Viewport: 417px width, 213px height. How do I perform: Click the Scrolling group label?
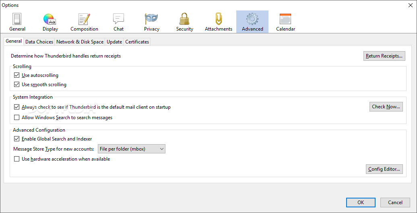coord(22,66)
